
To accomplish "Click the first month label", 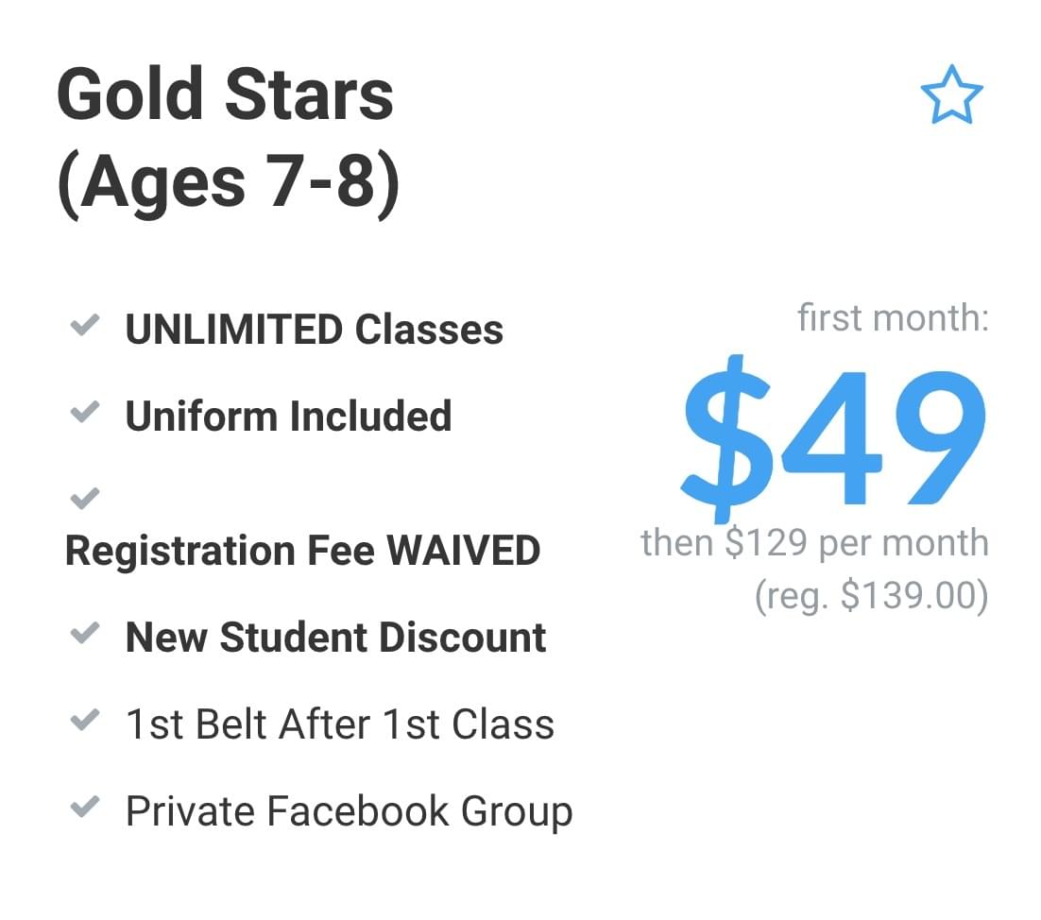I will (894, 317).
